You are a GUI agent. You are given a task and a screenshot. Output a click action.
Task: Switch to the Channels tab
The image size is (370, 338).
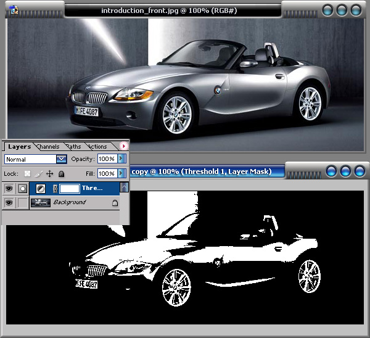pos(48,147)
